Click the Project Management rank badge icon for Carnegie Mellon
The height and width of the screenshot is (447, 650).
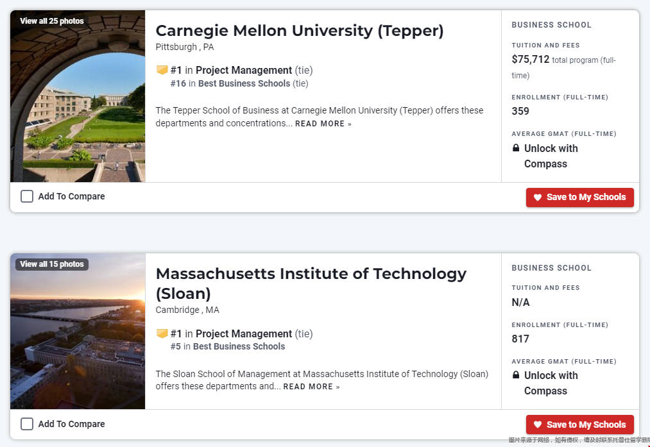162,70
